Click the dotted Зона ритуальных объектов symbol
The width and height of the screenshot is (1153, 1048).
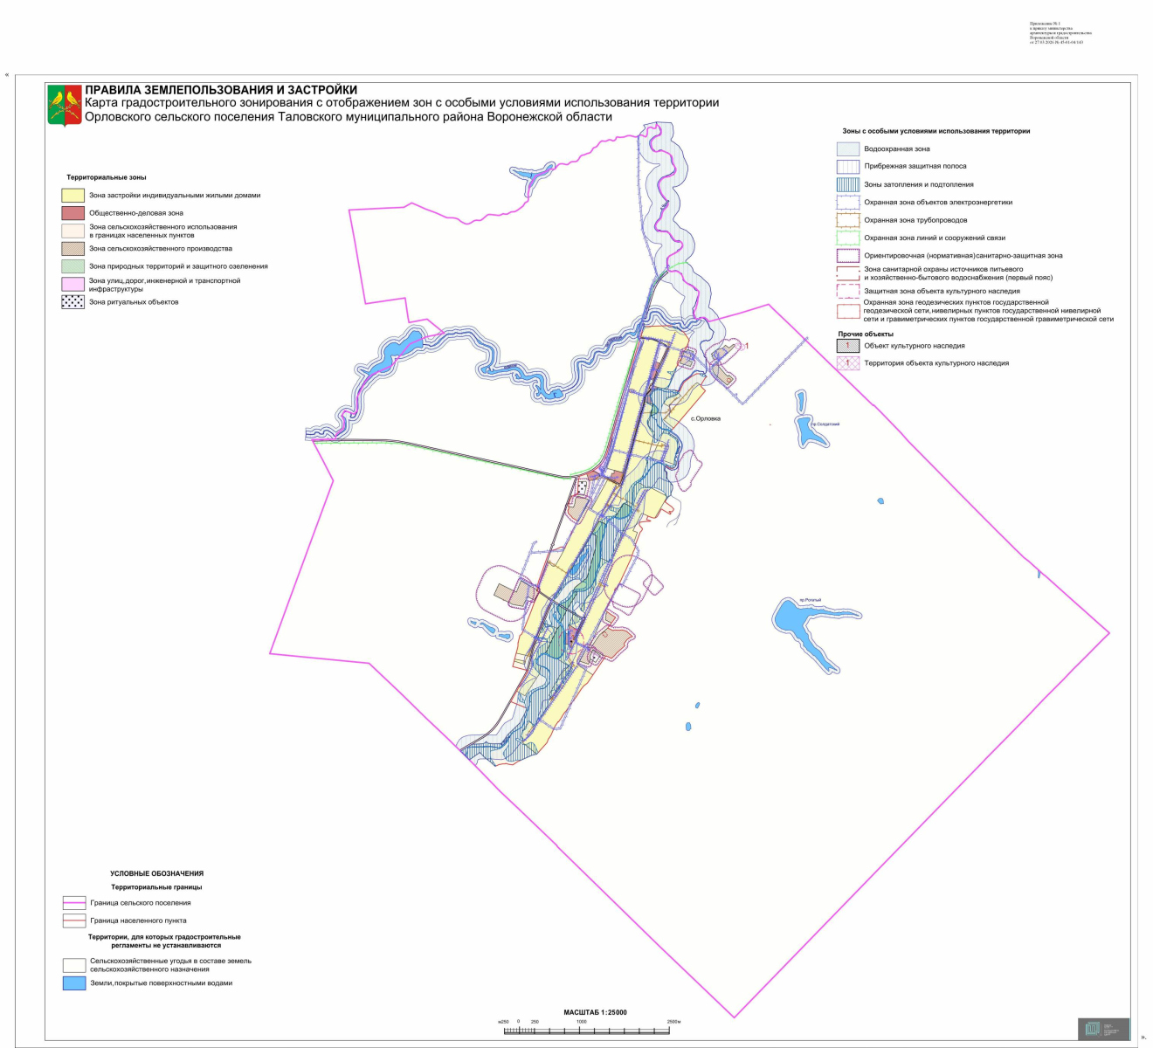[72, 302]
